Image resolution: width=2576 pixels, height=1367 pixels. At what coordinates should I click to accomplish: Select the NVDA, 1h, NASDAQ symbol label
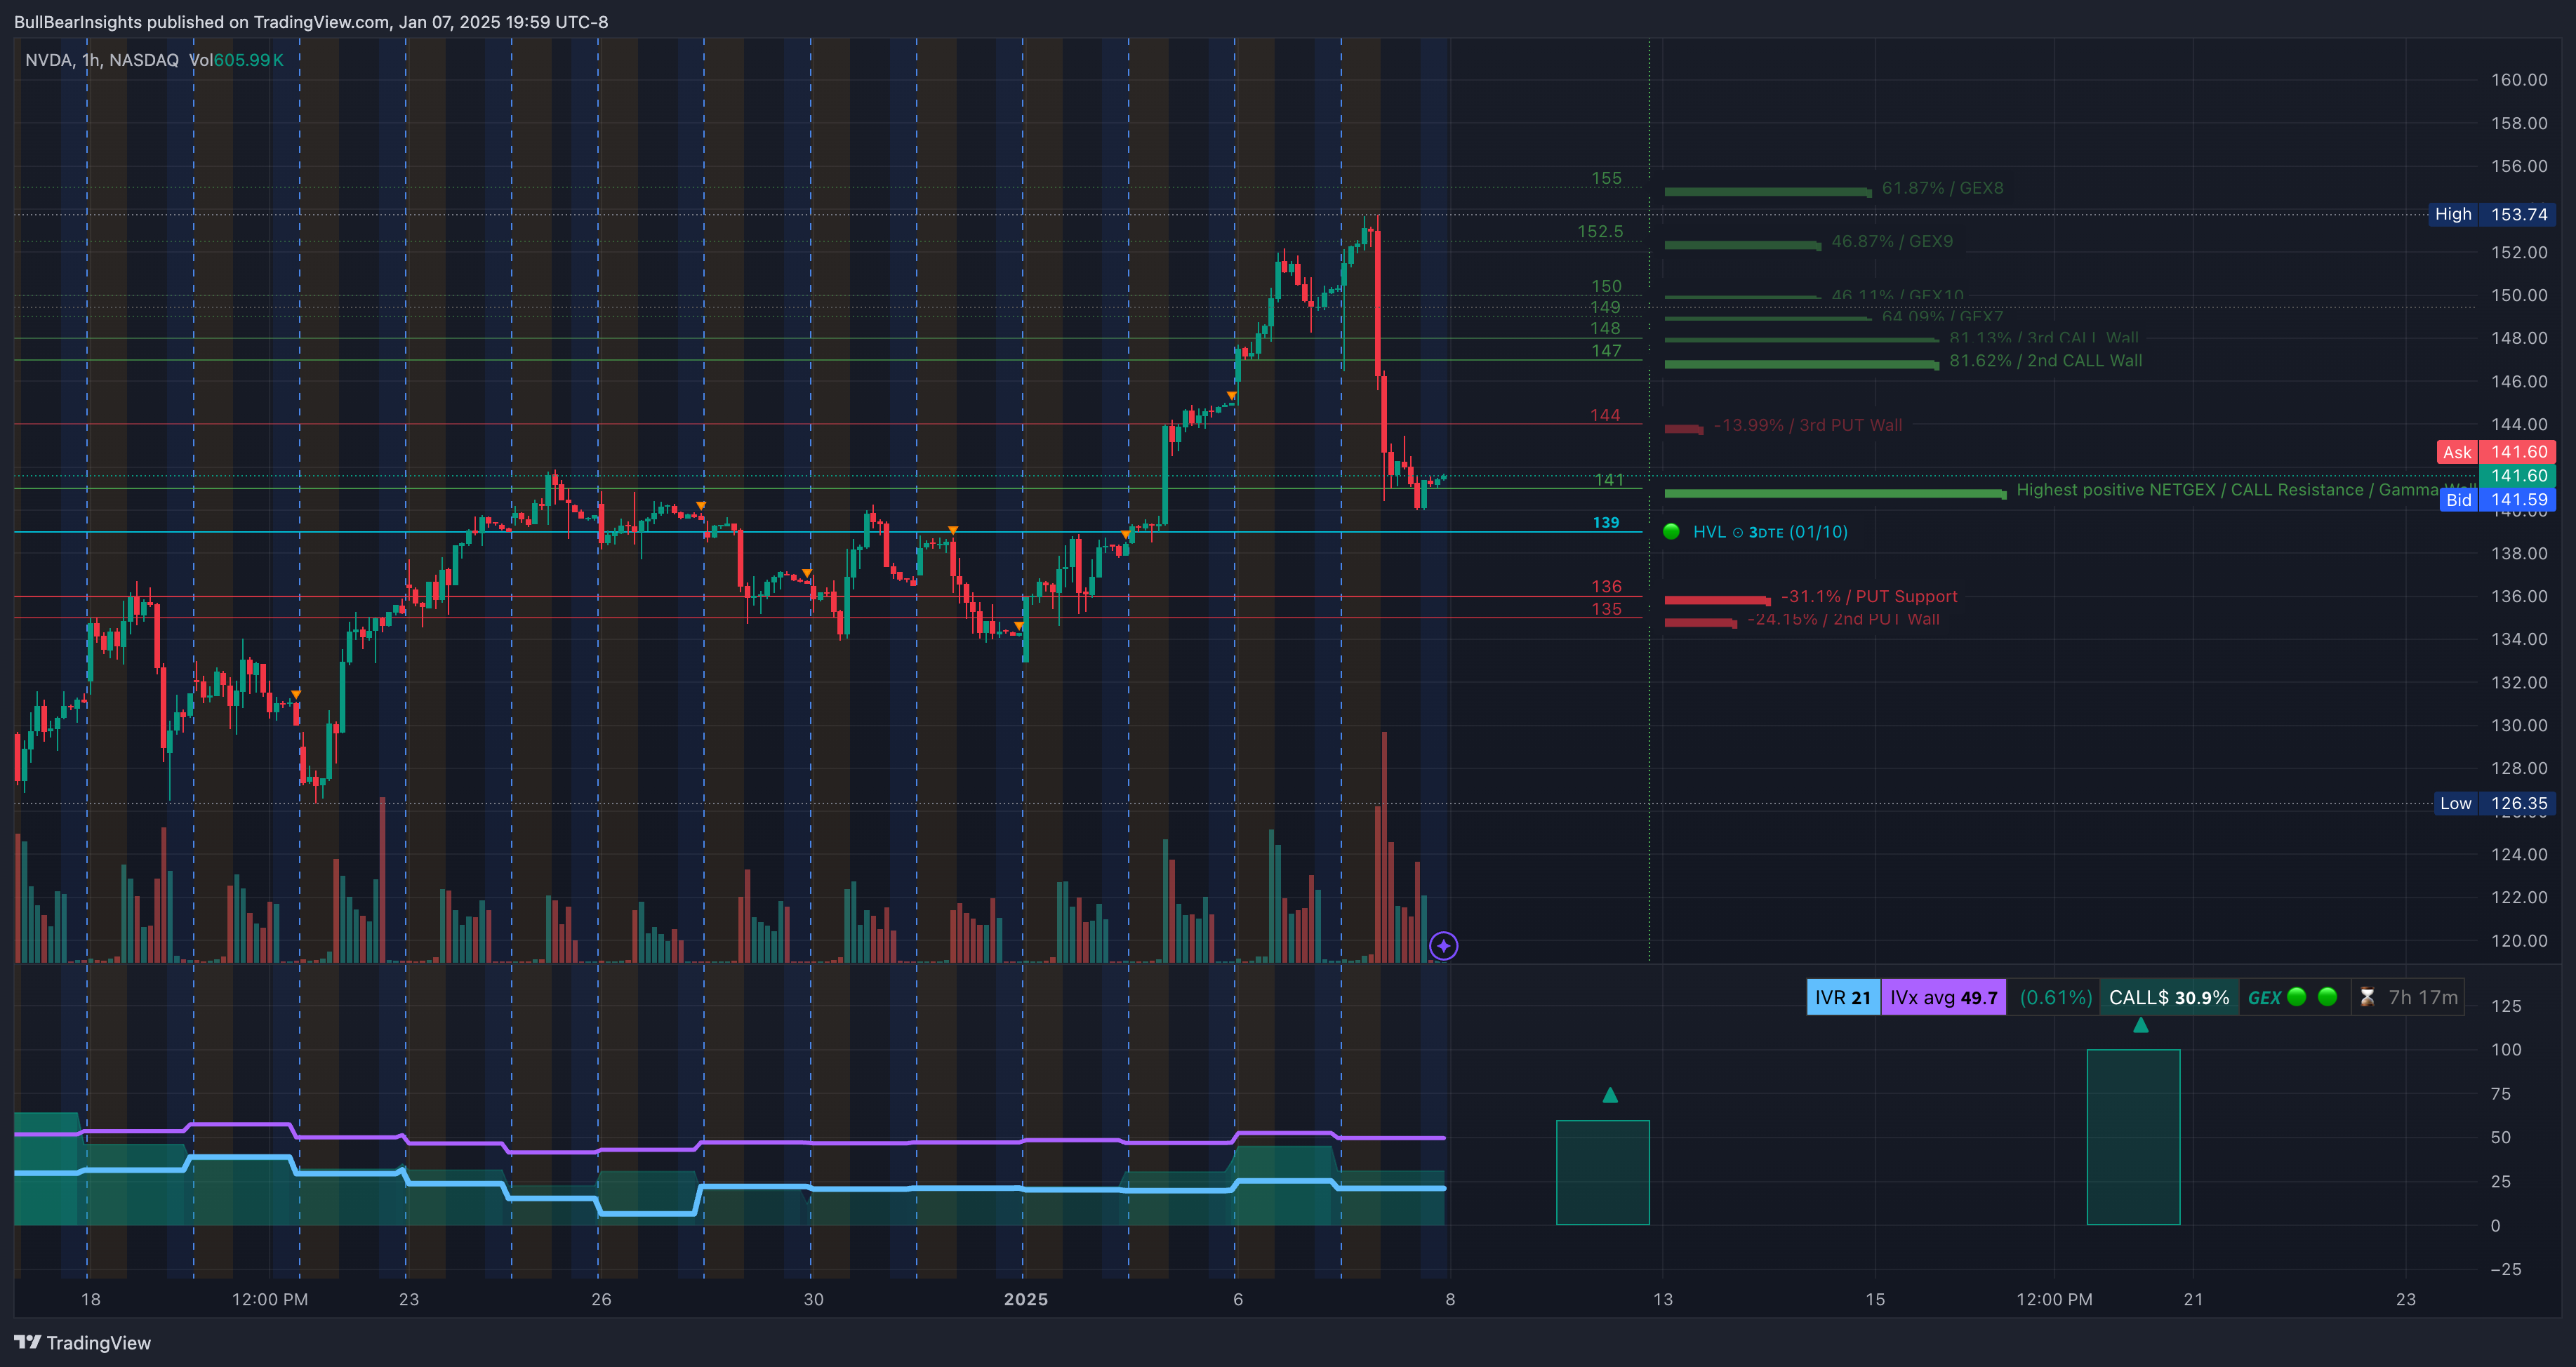pos(102,60)
